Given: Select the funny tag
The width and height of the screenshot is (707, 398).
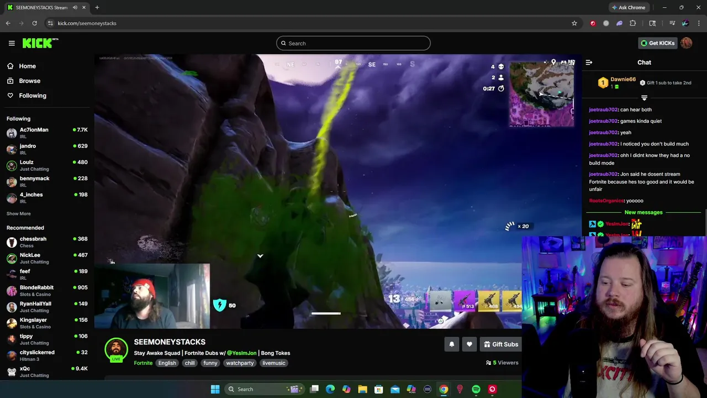Looking at the screenshot, I should pos(210,363).
